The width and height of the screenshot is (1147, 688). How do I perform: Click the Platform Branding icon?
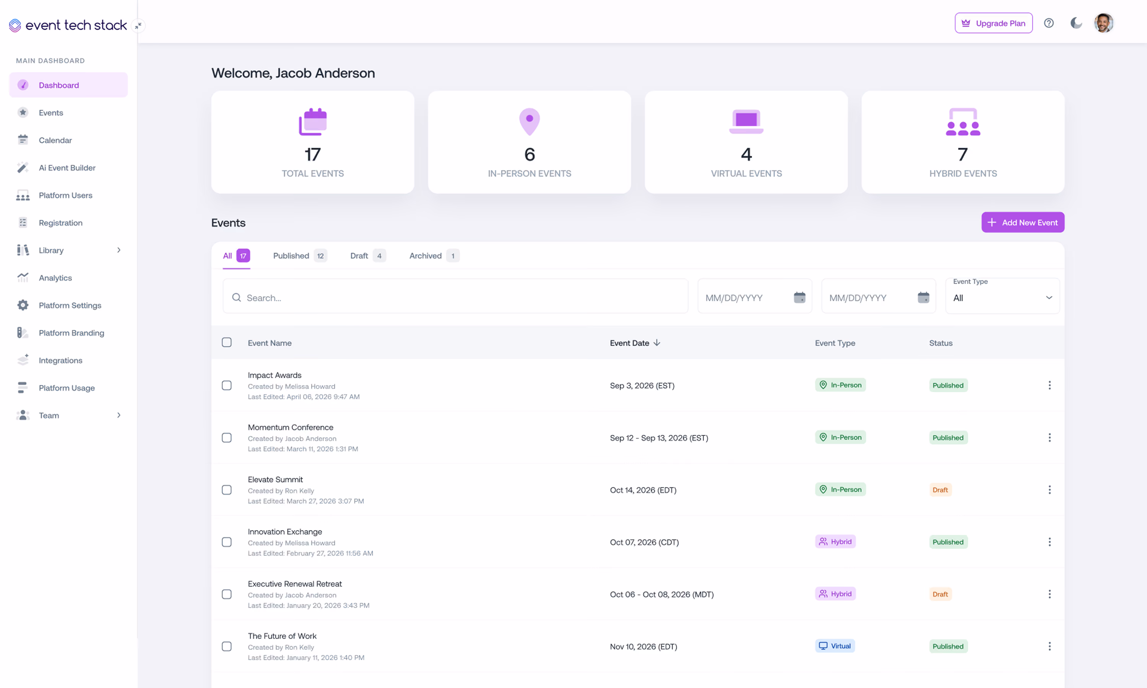[x=23, y=333]
